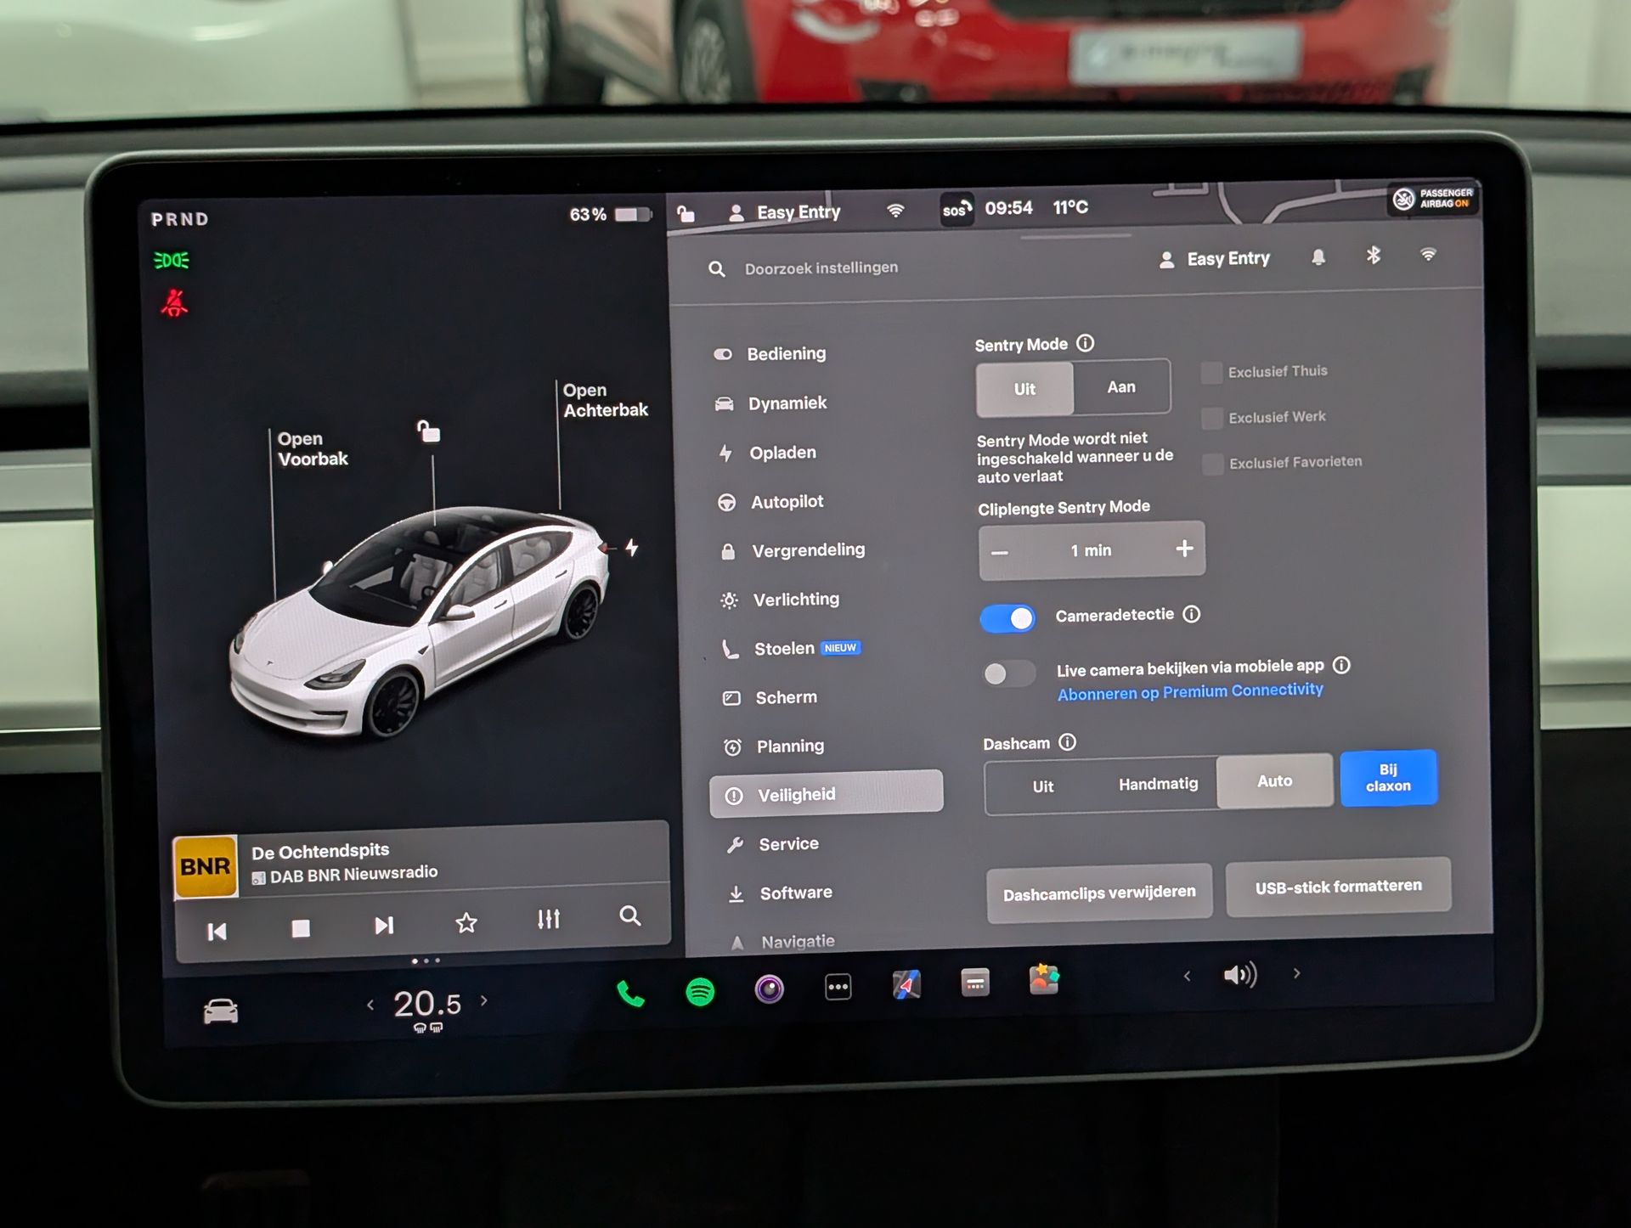Viewport: 1631px width, 1228px height.
Task: Enable Live camera bekijken toggle
Action: click(x=1008, y=674)
